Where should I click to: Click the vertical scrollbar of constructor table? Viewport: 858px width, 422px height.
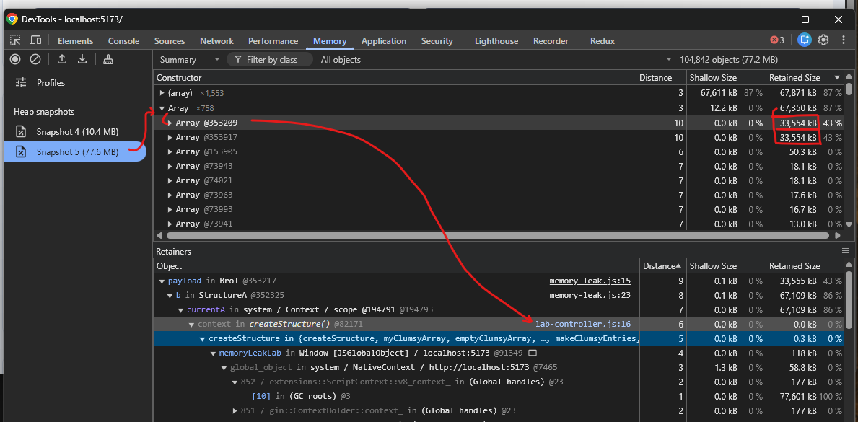(849, 89)
